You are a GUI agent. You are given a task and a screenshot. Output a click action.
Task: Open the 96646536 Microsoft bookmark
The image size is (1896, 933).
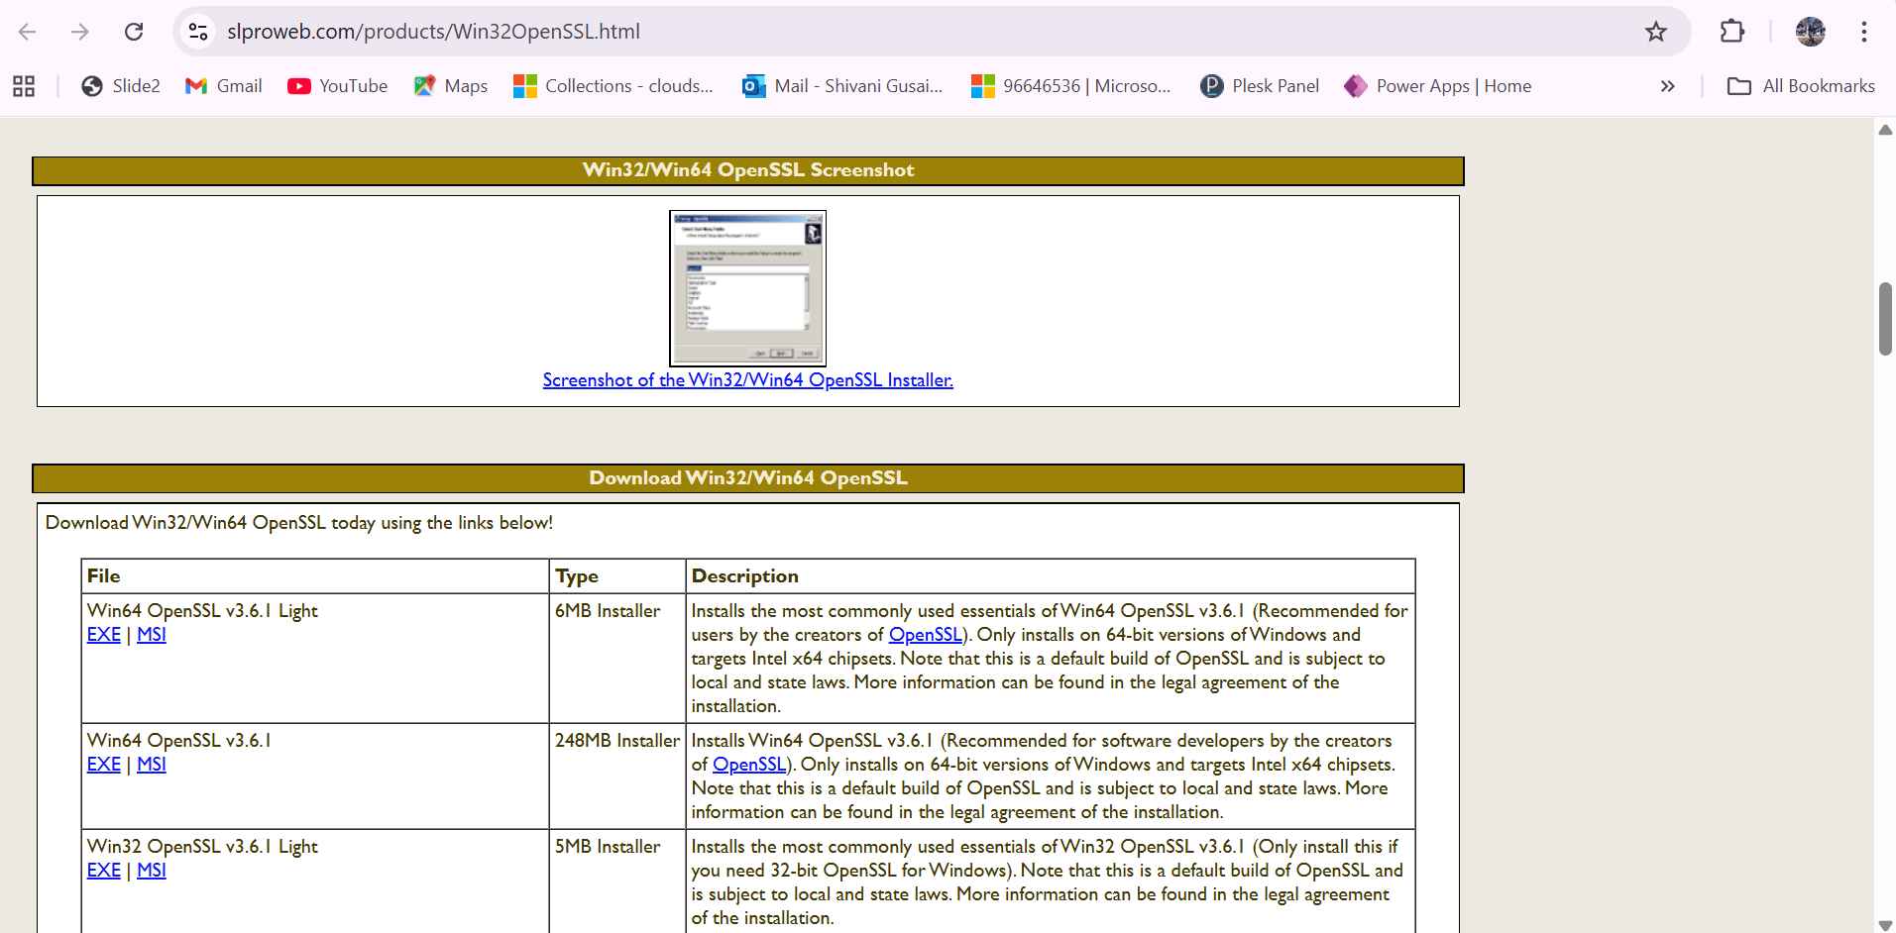coord(1071,86)
